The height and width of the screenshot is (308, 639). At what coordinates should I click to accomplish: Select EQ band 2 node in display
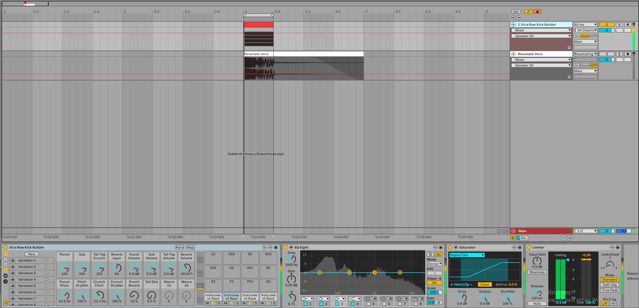349,273
